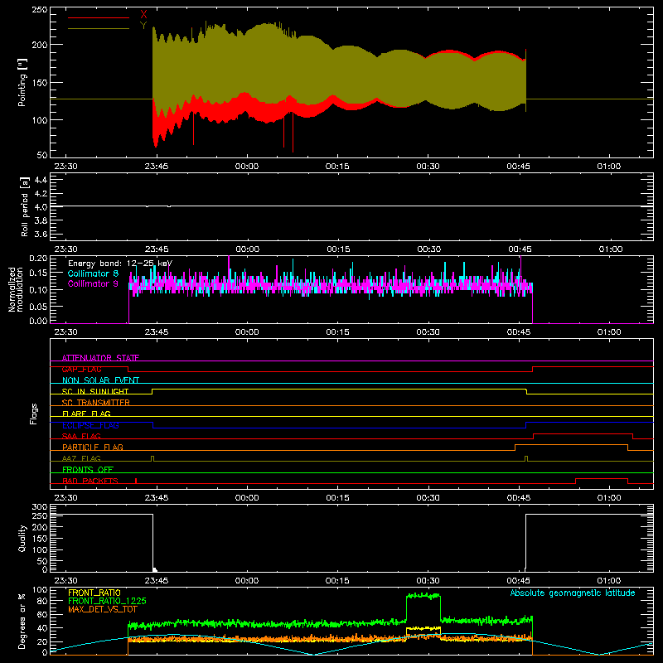Click the olive Y legend label
This screenshot has width=663, height=663.
(x=143, y=26)
